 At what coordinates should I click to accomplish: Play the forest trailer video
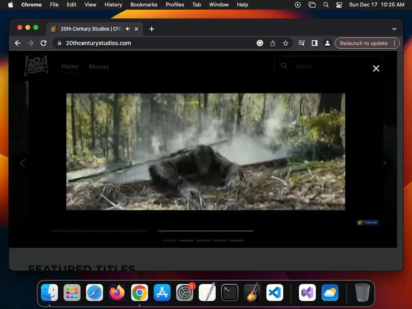[x=206, y=152]
